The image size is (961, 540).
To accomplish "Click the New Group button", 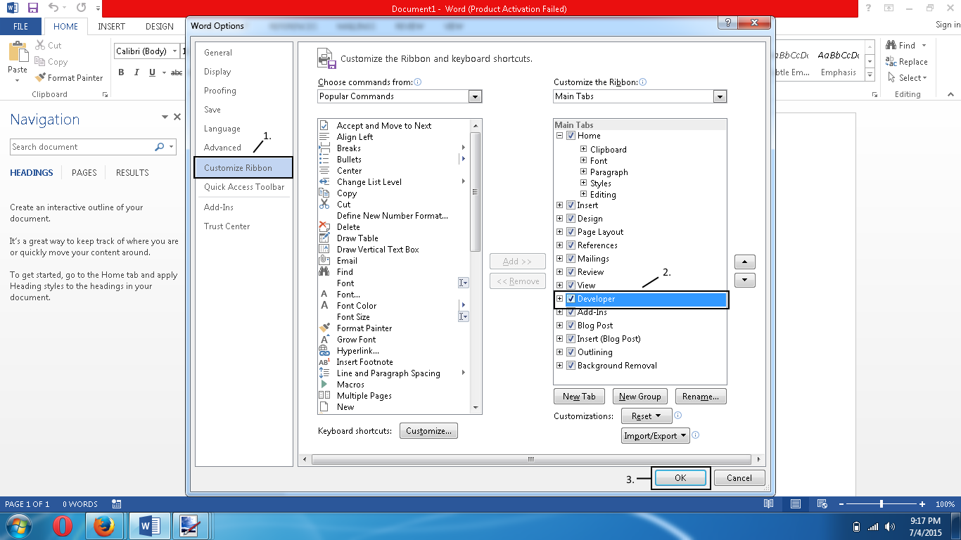I will pos(639,397).
